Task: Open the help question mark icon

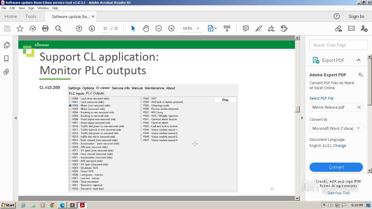Action: coord(337,16)
